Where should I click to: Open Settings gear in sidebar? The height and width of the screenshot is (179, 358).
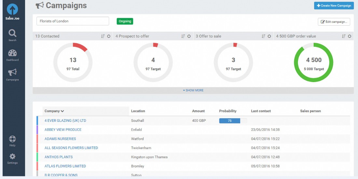pos(12,158)
